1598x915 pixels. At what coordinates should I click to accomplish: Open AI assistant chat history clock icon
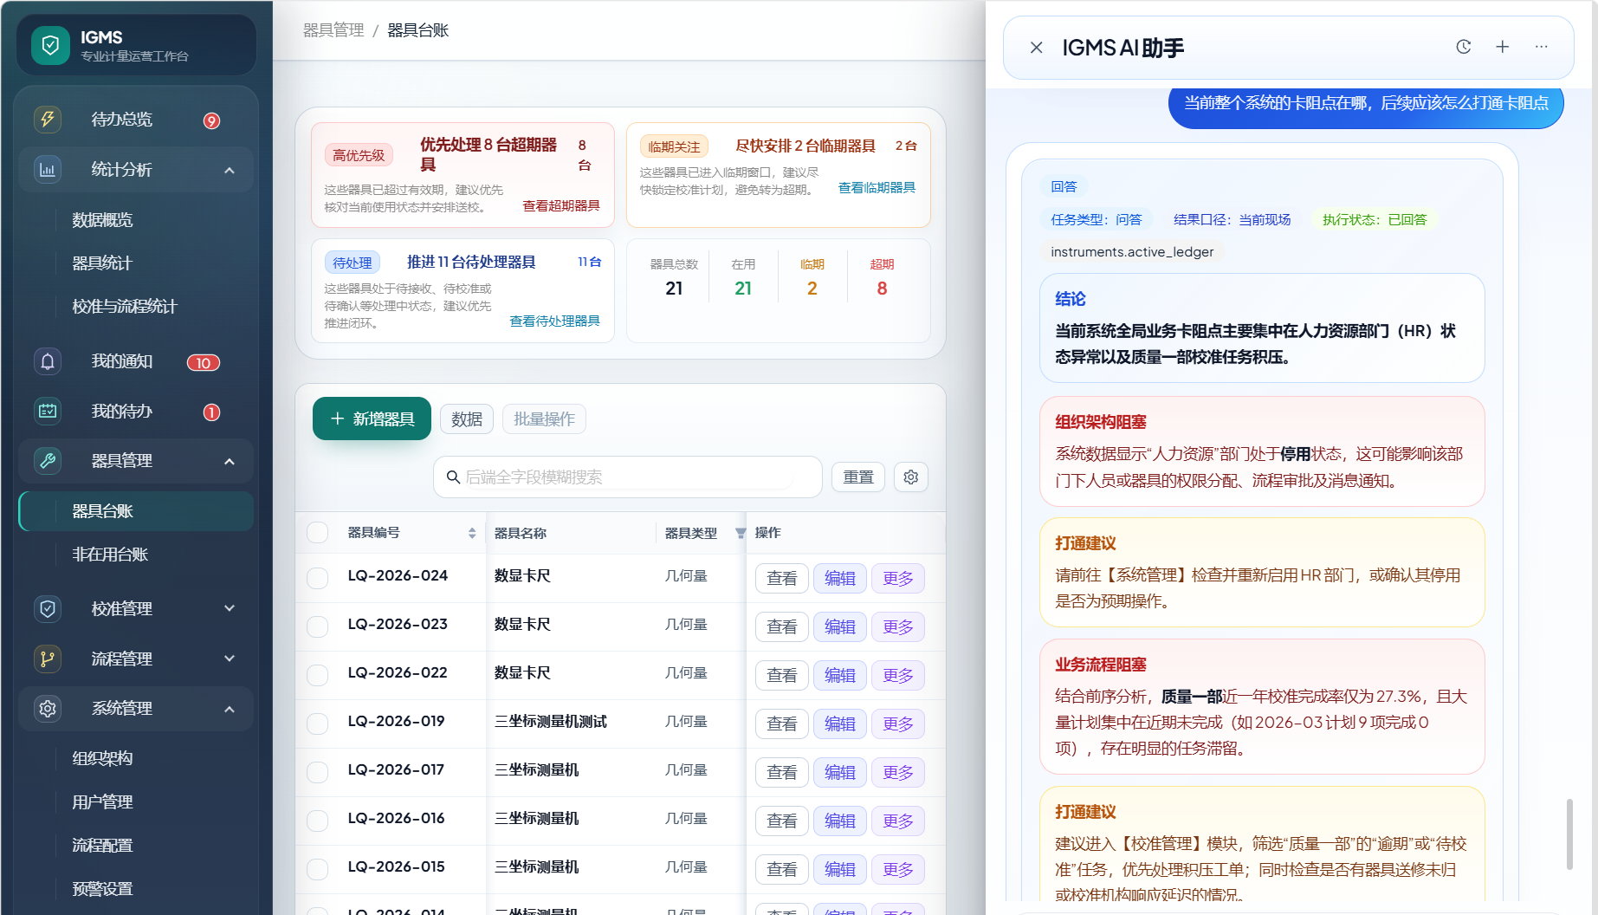click(1464, 47)
